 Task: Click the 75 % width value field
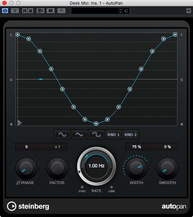click(x=136, y=147)
